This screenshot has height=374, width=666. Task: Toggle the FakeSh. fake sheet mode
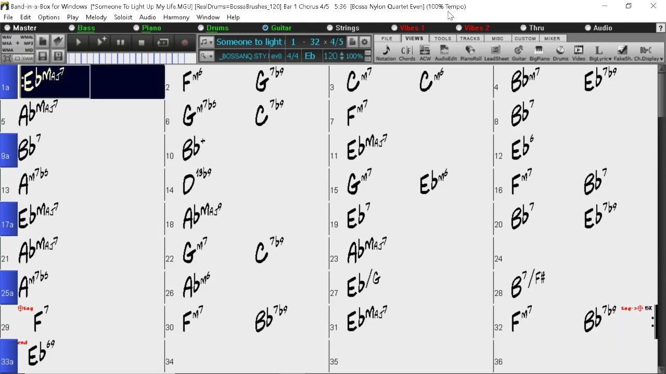pos(622,54)
